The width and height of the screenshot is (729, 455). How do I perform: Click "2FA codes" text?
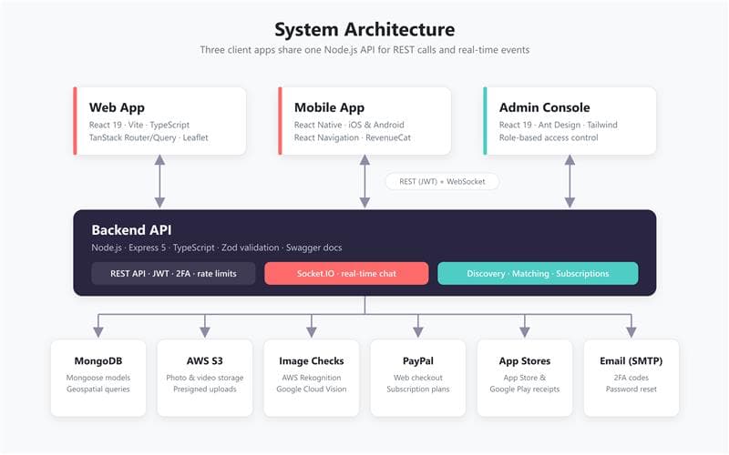(x=631, y=378)
